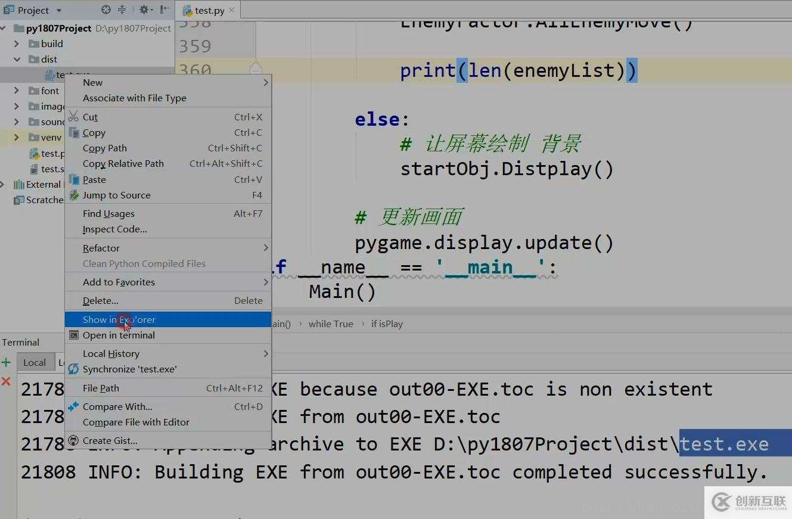792x519 pixels.
Task: Click the test.spec file icon in tree
Action: pos(35,169)
